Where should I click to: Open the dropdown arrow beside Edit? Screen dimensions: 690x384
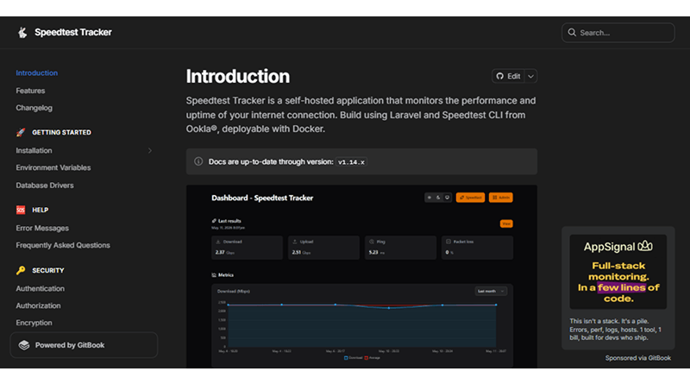coord(530,76)
